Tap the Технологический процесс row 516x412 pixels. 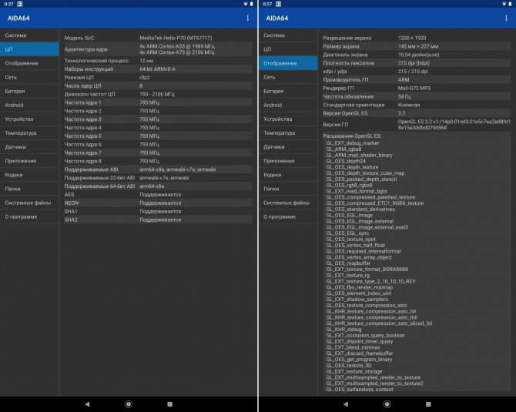point(158,61)
